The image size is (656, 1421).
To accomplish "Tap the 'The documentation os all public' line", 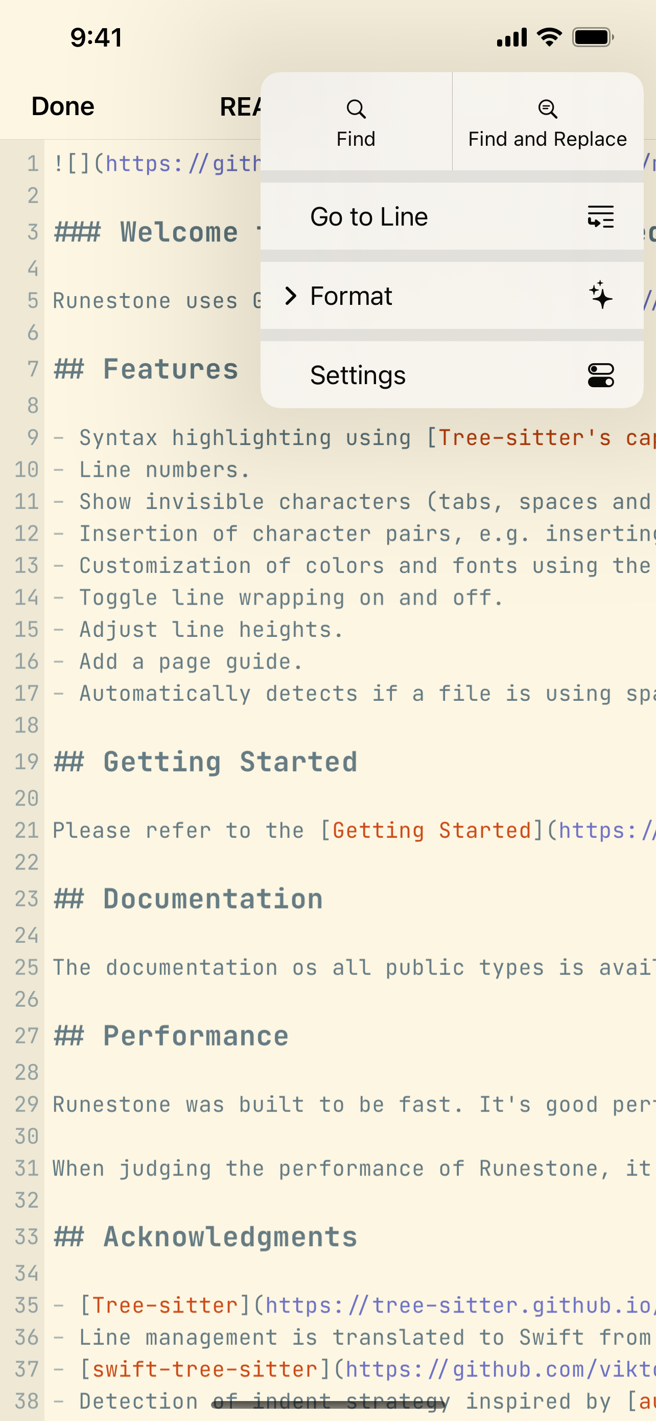I will click(354, 968).
